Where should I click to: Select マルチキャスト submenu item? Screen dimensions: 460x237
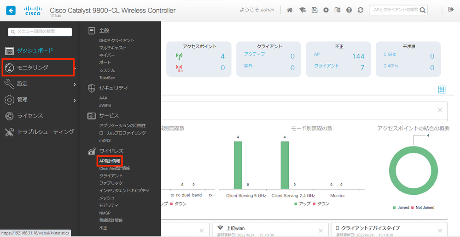tap(113, 48)
